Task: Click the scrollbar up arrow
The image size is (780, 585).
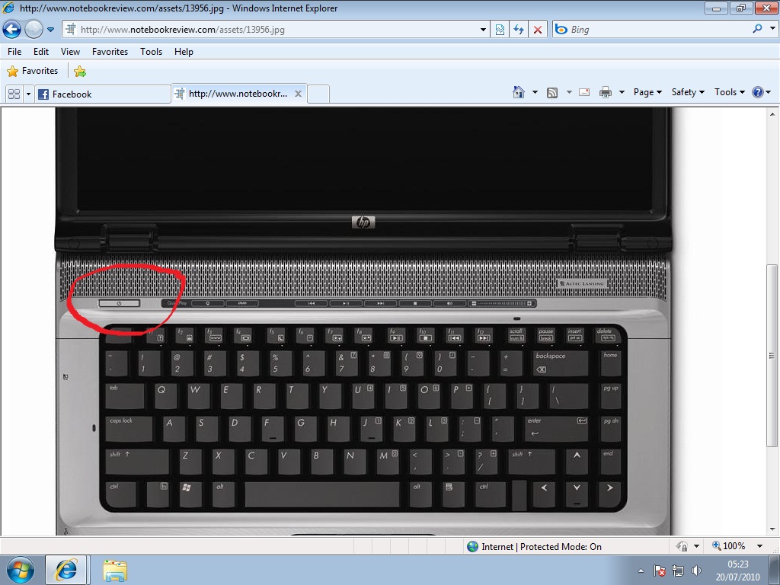Action: click(x=772, y=114)
